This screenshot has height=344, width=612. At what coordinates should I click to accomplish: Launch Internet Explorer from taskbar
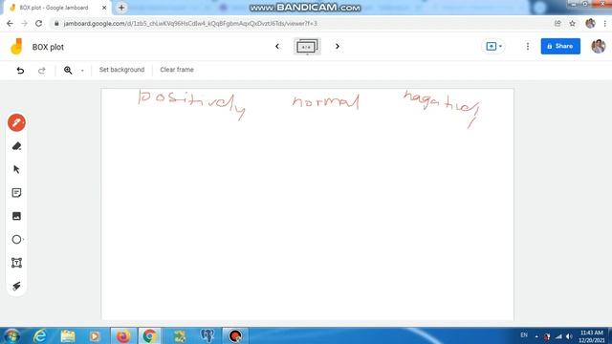tap(40, 335)
